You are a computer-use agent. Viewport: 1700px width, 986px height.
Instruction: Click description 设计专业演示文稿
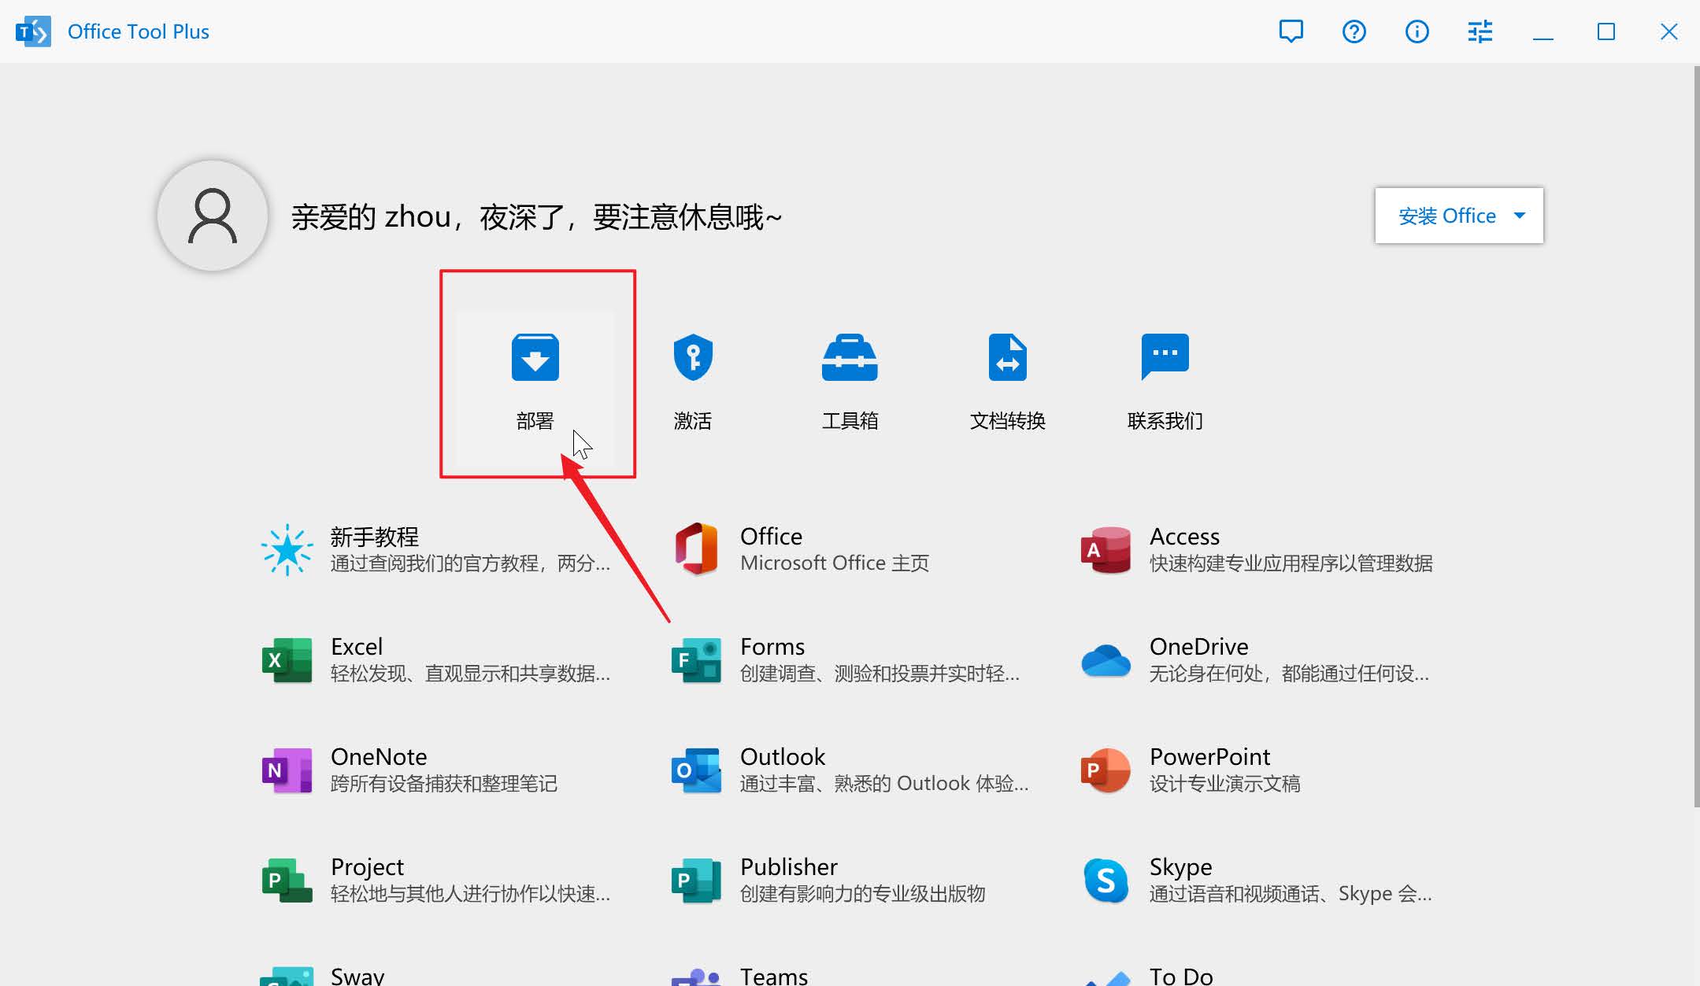(x=1225, y=784)
